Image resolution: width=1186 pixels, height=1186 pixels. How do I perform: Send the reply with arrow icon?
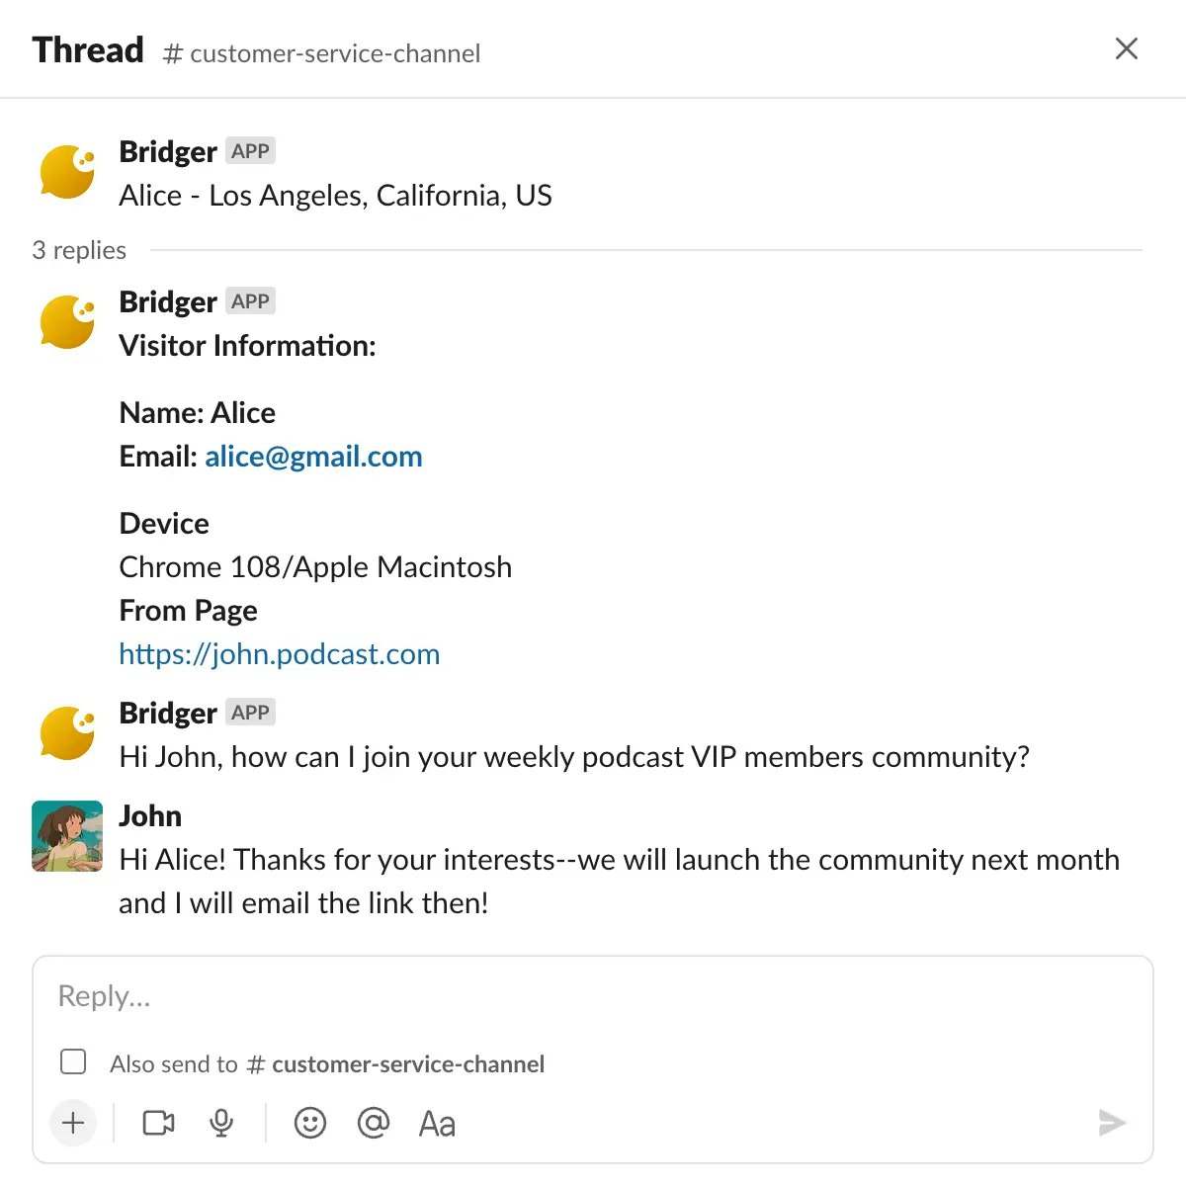[x=1112, y=1123]
